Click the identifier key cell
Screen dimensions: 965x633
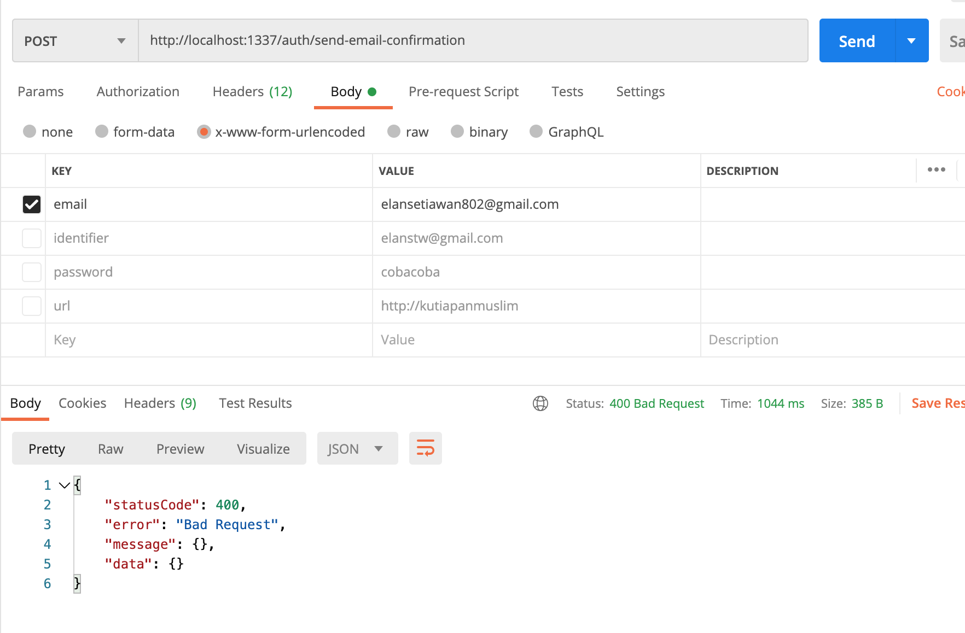coord(209,238)
